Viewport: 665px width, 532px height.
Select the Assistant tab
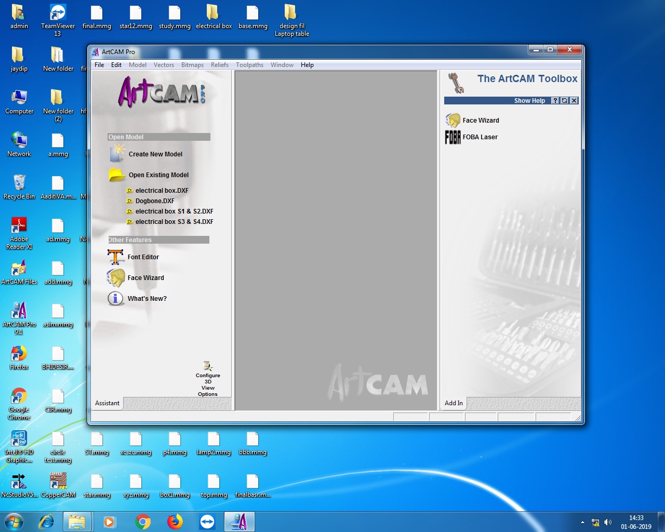(x=107, y=403)
